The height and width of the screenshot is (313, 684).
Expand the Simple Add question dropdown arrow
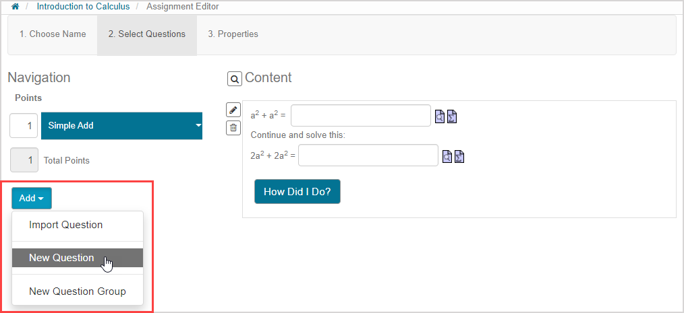pyautogui.click(x=198, y=126)
